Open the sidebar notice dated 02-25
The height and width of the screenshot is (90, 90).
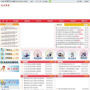pyautogui.click(x=9, y=33)
